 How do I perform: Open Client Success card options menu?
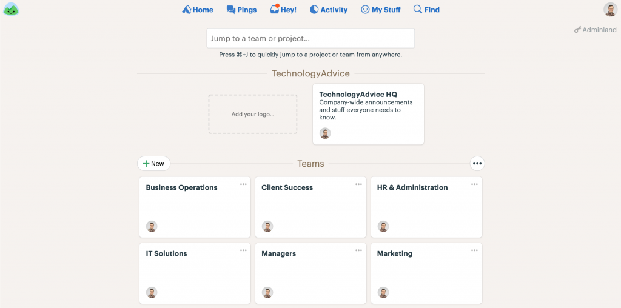tap(359, 184)
